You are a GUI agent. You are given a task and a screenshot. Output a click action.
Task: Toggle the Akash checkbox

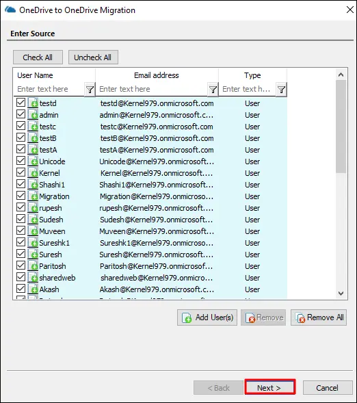(x=21, y=288)
